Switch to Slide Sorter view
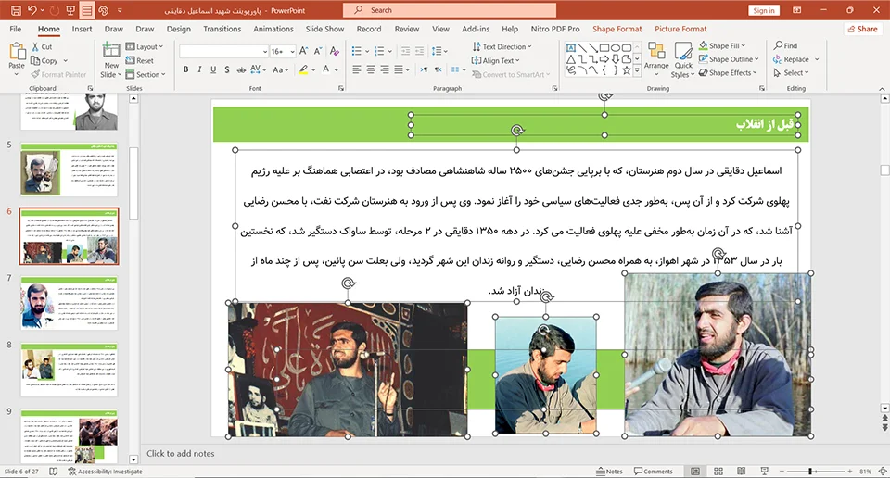 718,472
